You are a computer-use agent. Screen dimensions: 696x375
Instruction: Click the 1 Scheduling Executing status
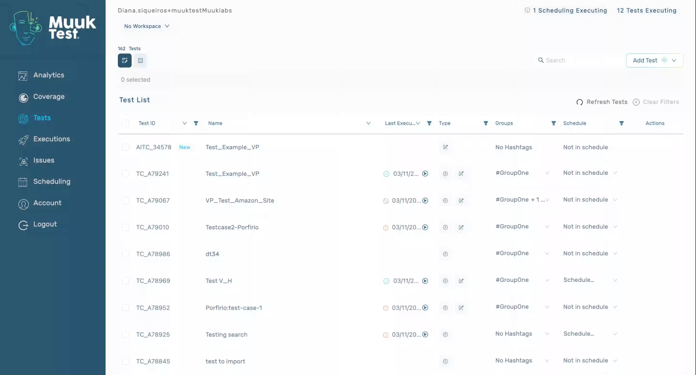570,10
